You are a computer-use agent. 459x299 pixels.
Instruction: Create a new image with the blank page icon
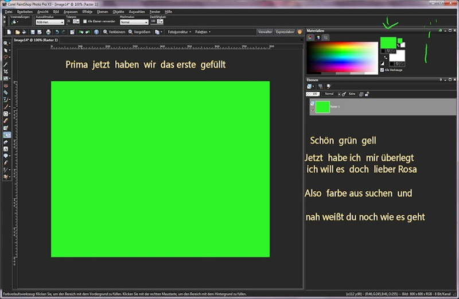pyautogui.click(x=9, y=32)
